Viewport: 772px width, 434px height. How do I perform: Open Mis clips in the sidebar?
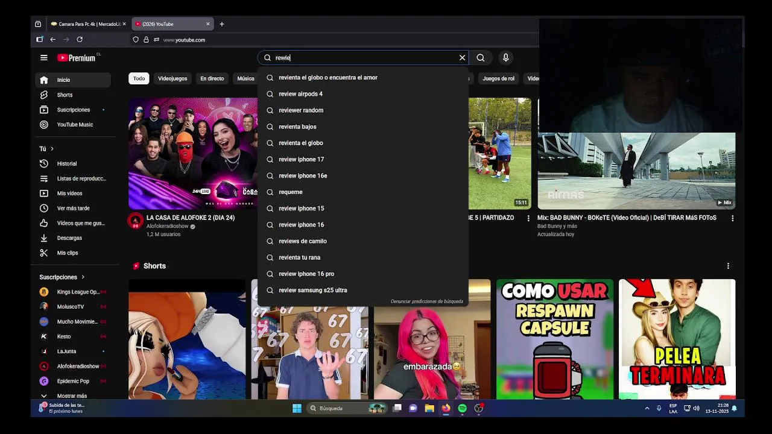coord(74,253)
